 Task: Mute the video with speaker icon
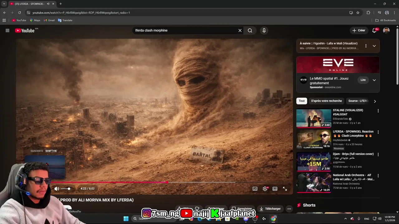[x=57, y=189]
